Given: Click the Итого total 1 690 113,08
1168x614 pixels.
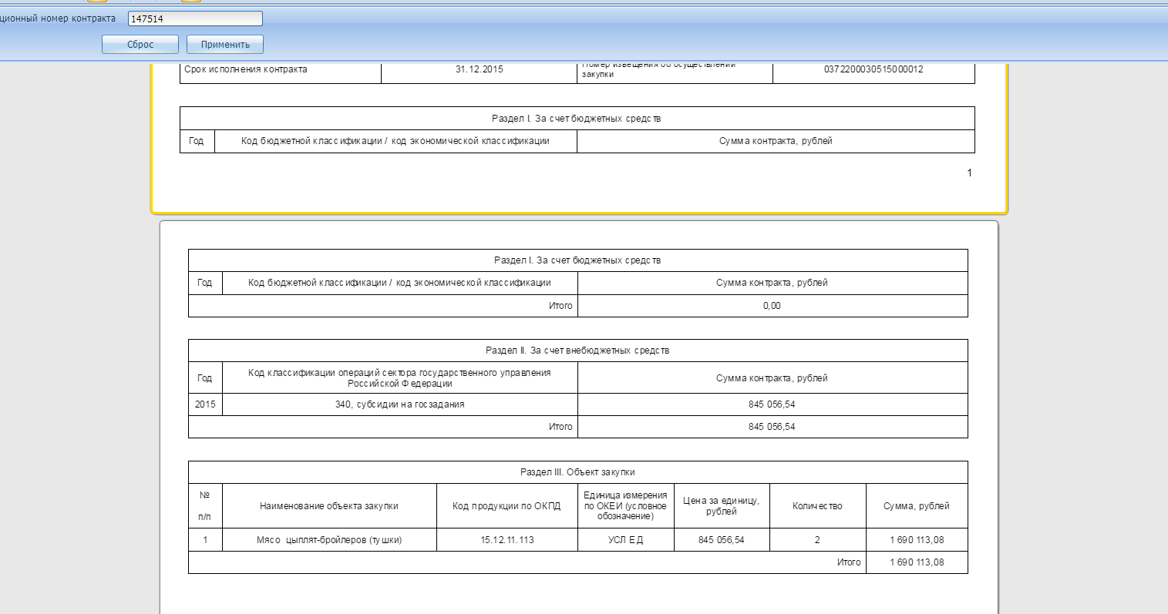Looking at the screenshot, I should click(917, 562).
